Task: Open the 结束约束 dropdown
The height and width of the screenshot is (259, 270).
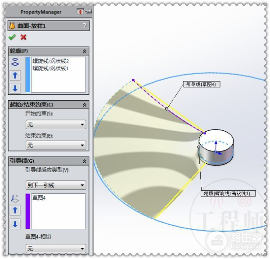Action: [x=56, y=145]
